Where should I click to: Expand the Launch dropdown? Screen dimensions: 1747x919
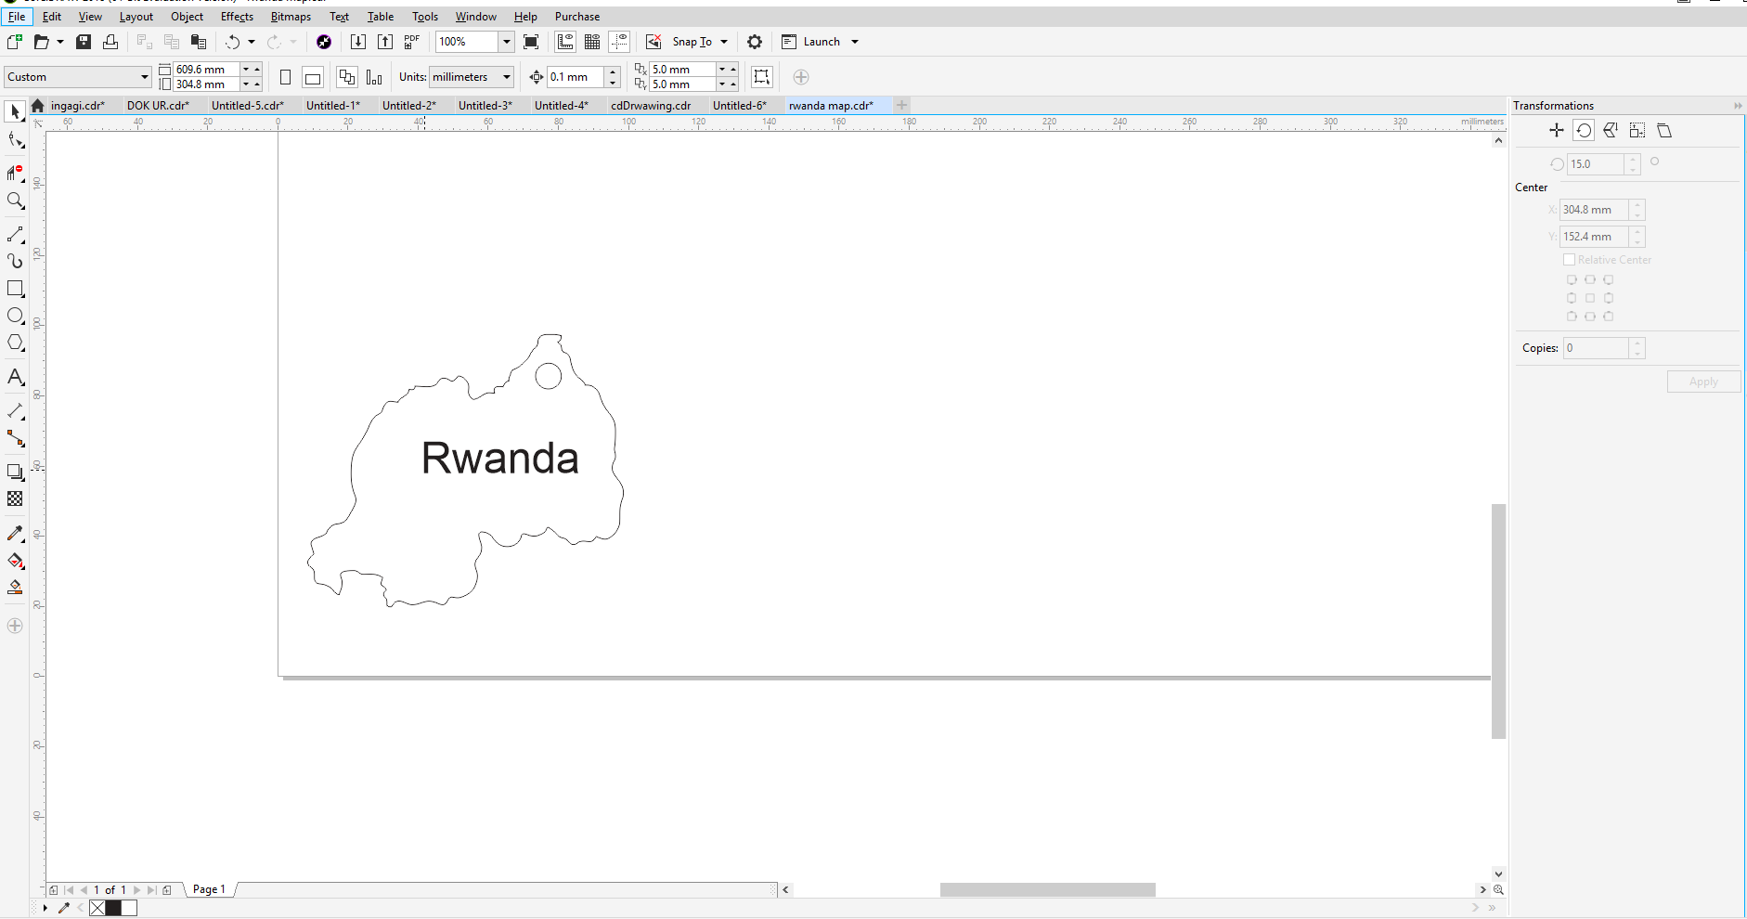855,42
